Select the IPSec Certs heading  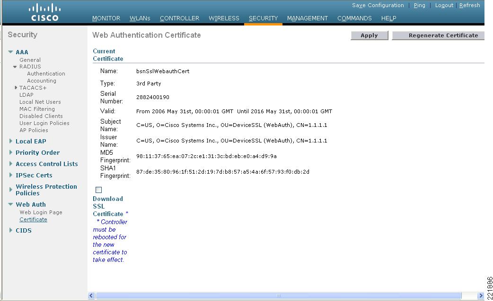pyautogui.click(x=34, y=175)
